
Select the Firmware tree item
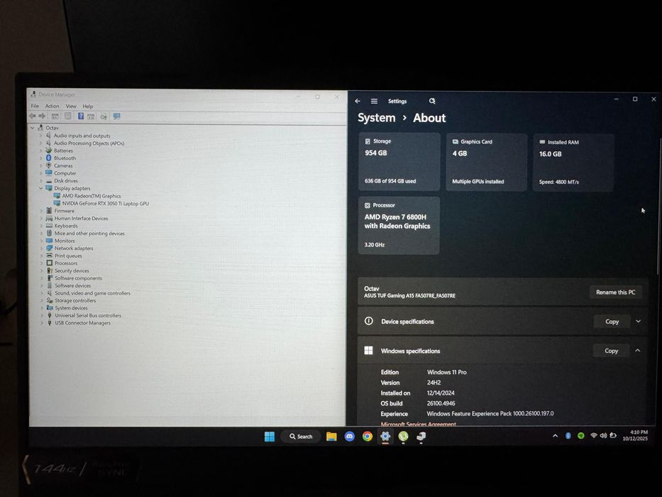click(64, 211)
